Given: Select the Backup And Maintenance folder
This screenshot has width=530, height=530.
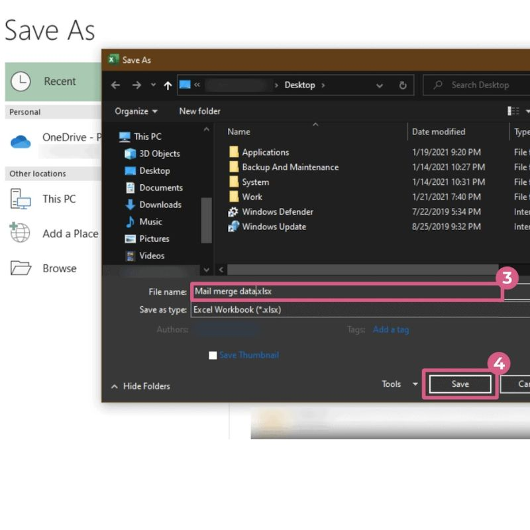Looking at the screenshot, I should coord(284,167).
